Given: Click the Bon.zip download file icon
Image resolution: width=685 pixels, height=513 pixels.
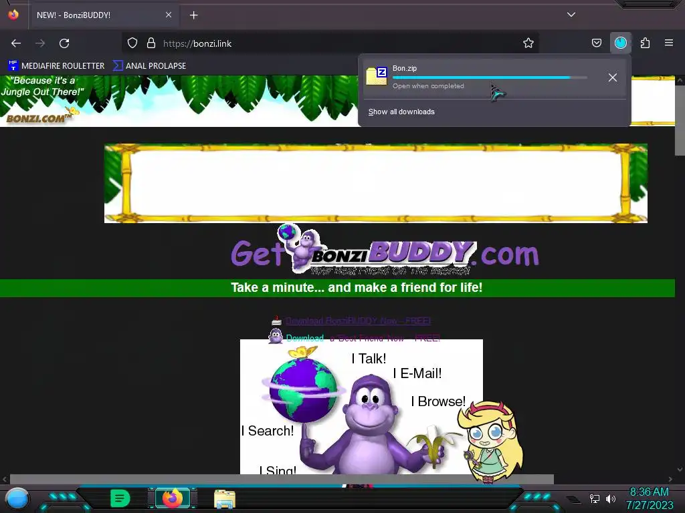Looking at the screenshot, I should 377,76.
